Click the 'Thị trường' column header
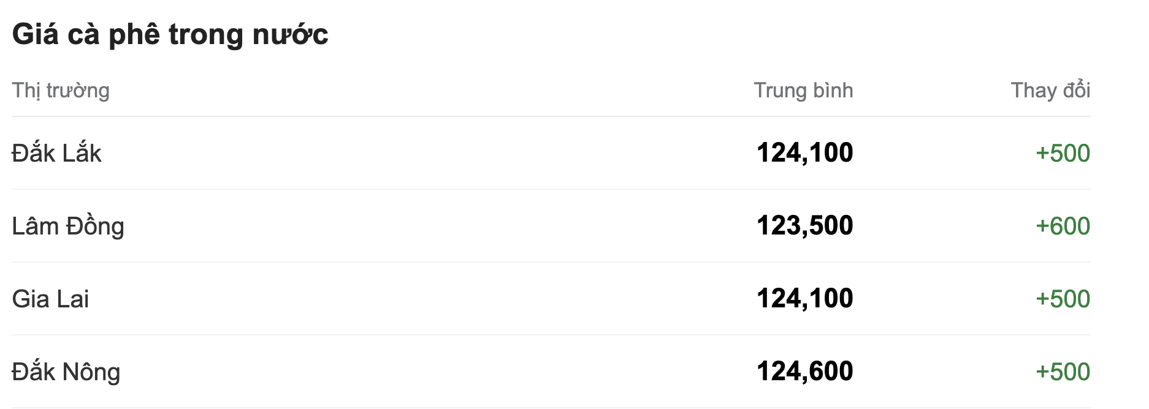This screenshot has height=409, width=1149. pos(61,91)
